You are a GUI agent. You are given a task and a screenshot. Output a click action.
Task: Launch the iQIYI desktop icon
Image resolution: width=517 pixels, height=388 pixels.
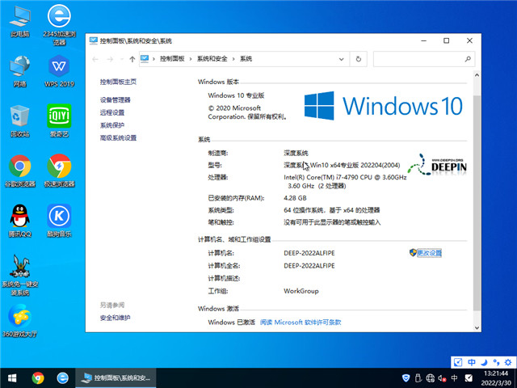(59, 116)
